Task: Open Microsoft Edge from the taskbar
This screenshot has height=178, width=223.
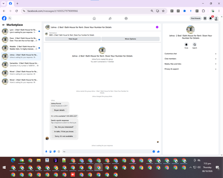Action: 13,160
